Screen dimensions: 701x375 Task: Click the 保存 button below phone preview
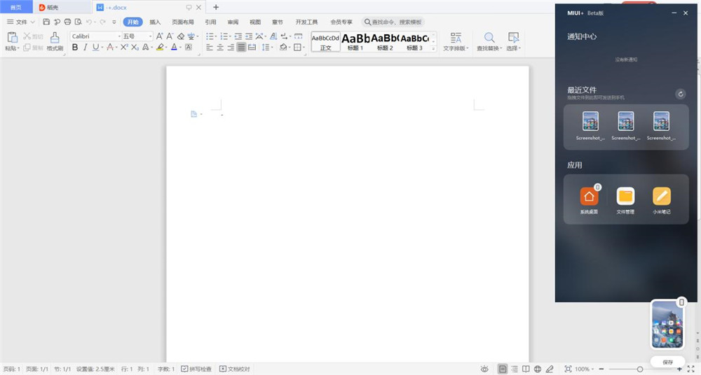click(x=667, y=362)
